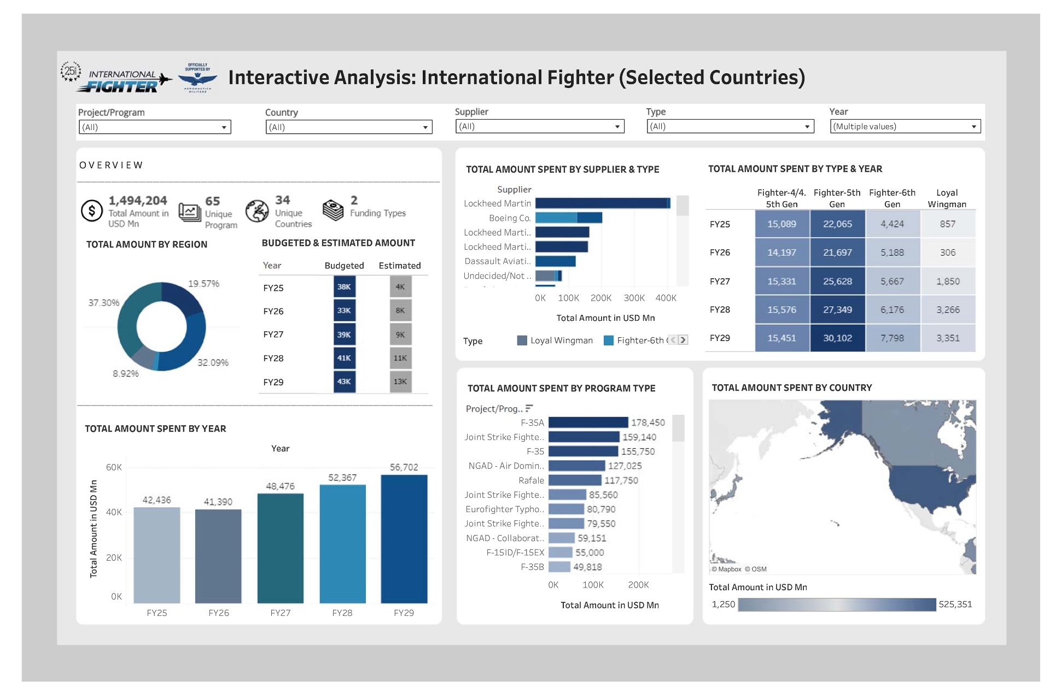Open the Year multiple values dropdown
Viewport: 1050px width, 693px height.
point(973,127)
